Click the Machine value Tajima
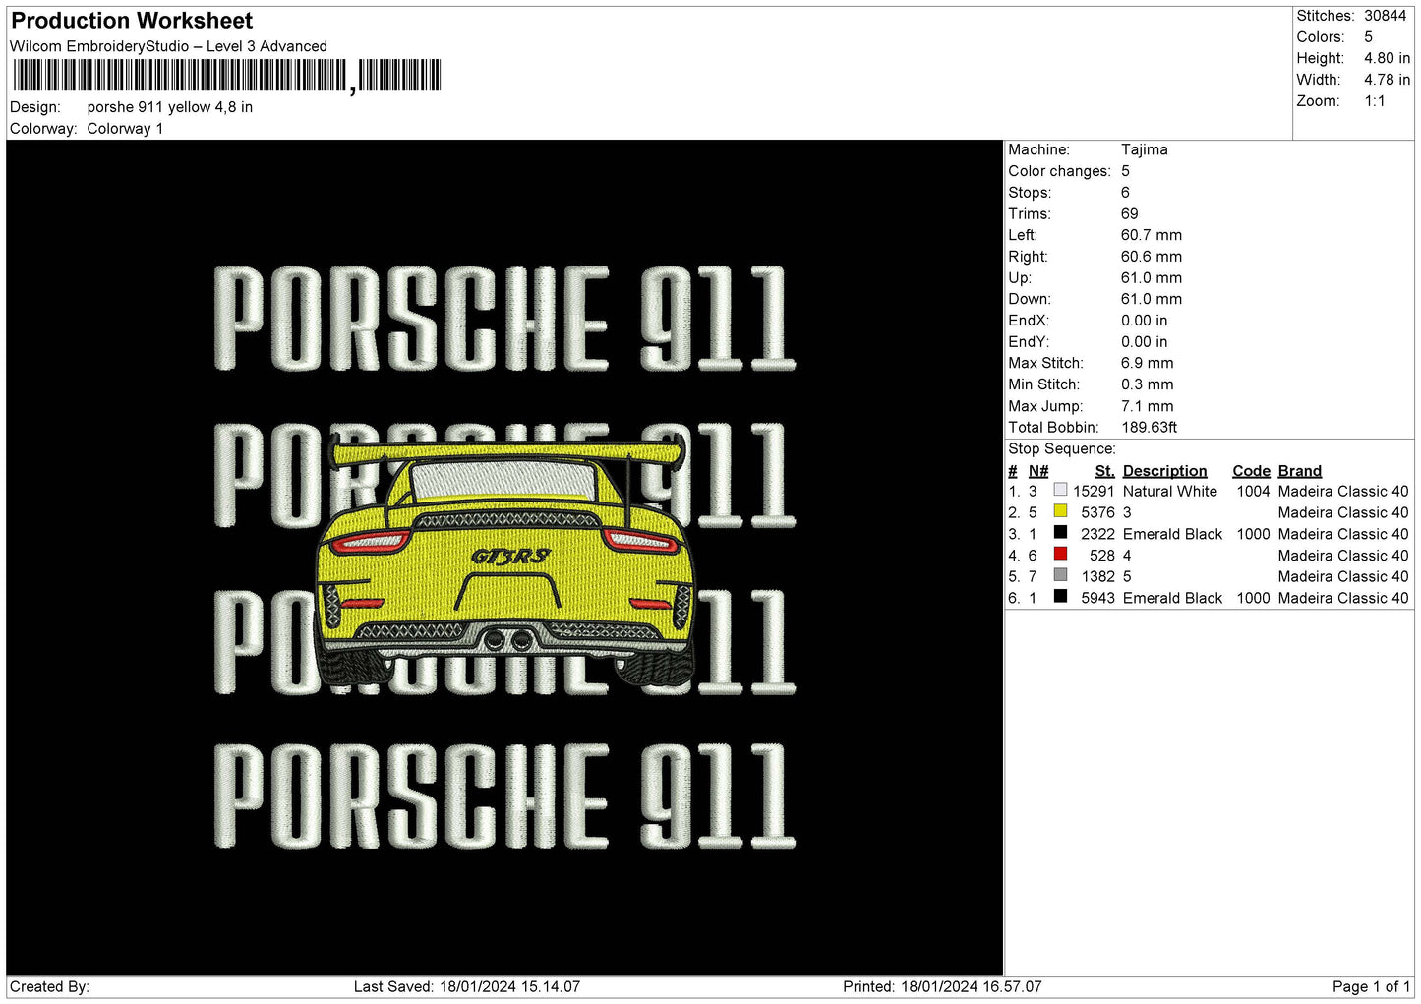The height and width of the screenshot is (1004, 1421). [1145, 149]
